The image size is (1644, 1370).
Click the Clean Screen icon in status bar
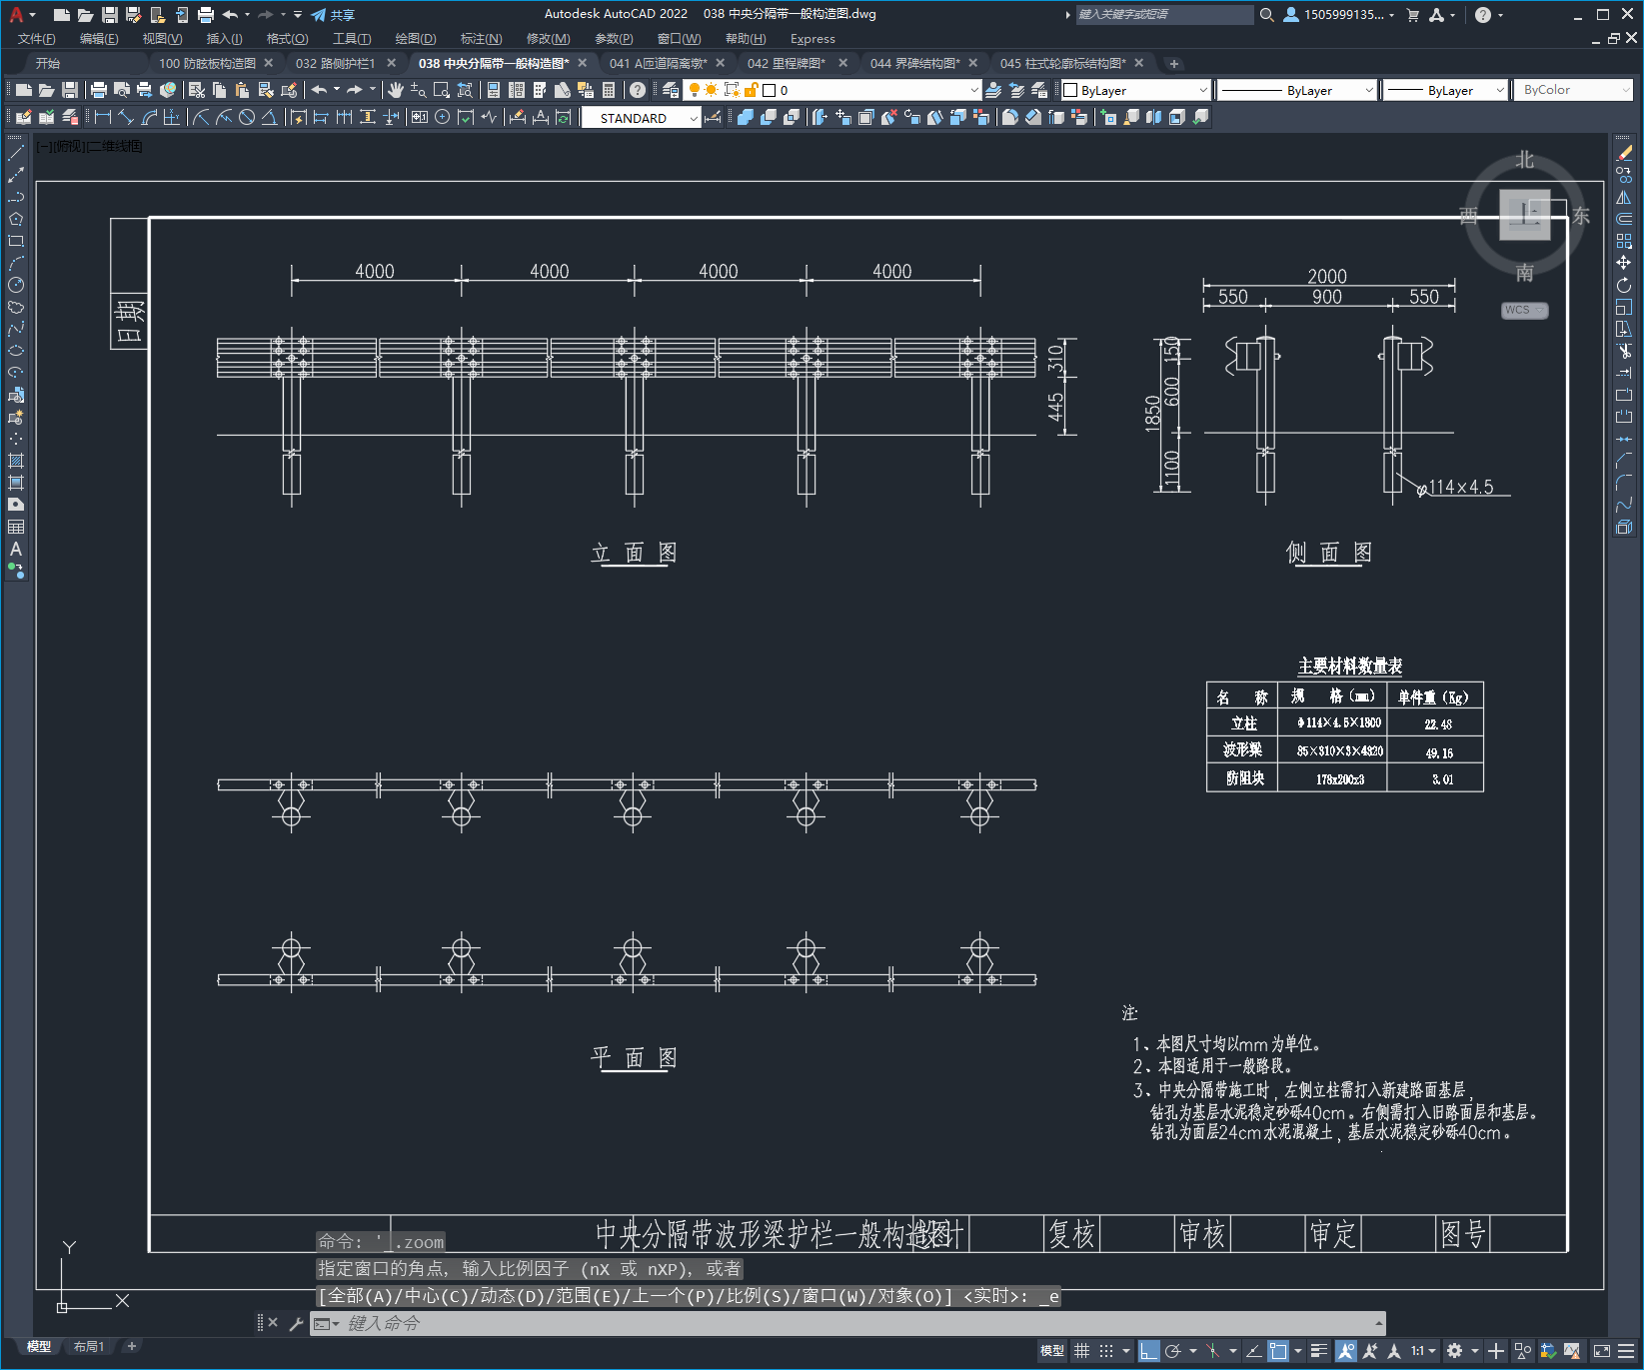point(1602,1351)
